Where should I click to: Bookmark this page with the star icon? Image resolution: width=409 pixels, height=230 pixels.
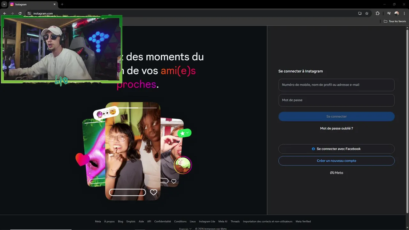click(367, 13)
